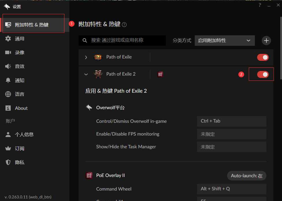Toggle Path of Exile enhanced features off

pyautogui.click(x=262, y=57)
